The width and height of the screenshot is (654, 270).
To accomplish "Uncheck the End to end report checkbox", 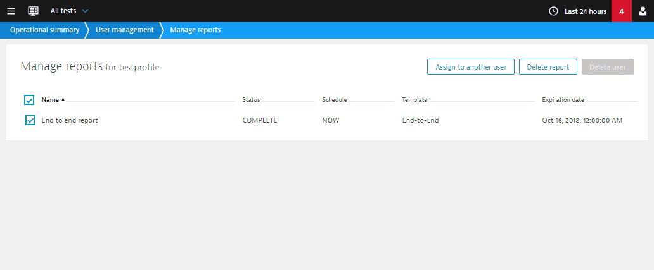I will pos(30,120).
